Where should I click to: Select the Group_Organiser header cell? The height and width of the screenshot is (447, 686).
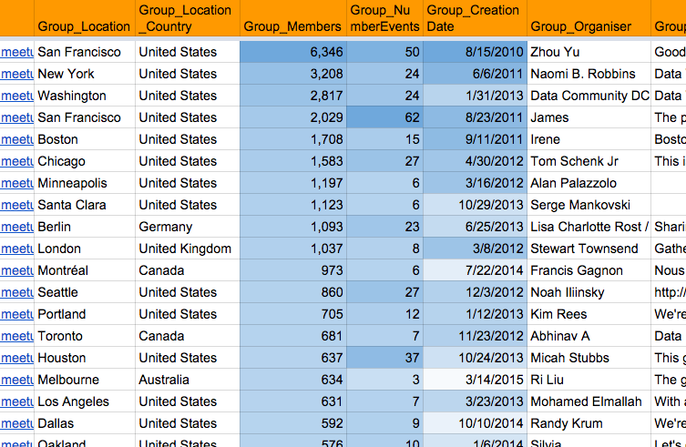(588, 26)
